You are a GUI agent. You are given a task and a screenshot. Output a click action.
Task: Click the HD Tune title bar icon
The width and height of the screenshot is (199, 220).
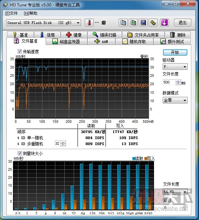tap(5, 5)
